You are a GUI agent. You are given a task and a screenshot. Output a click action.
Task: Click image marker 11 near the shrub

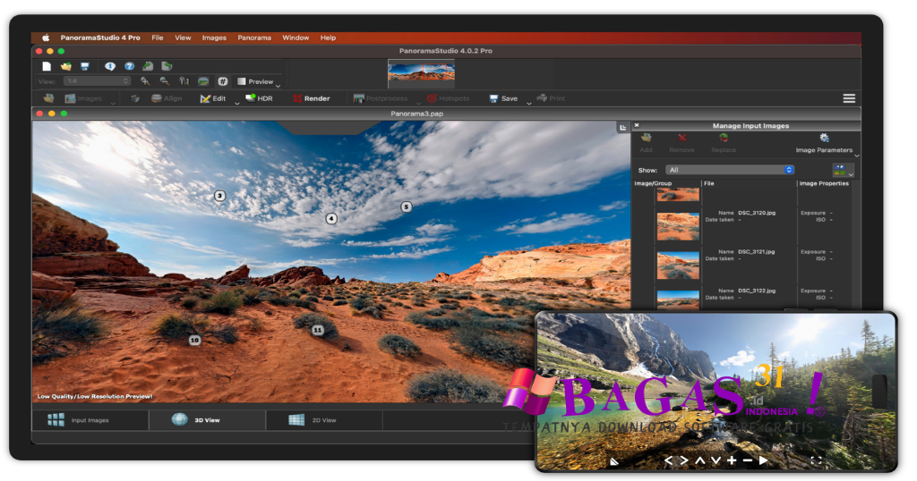318,330
